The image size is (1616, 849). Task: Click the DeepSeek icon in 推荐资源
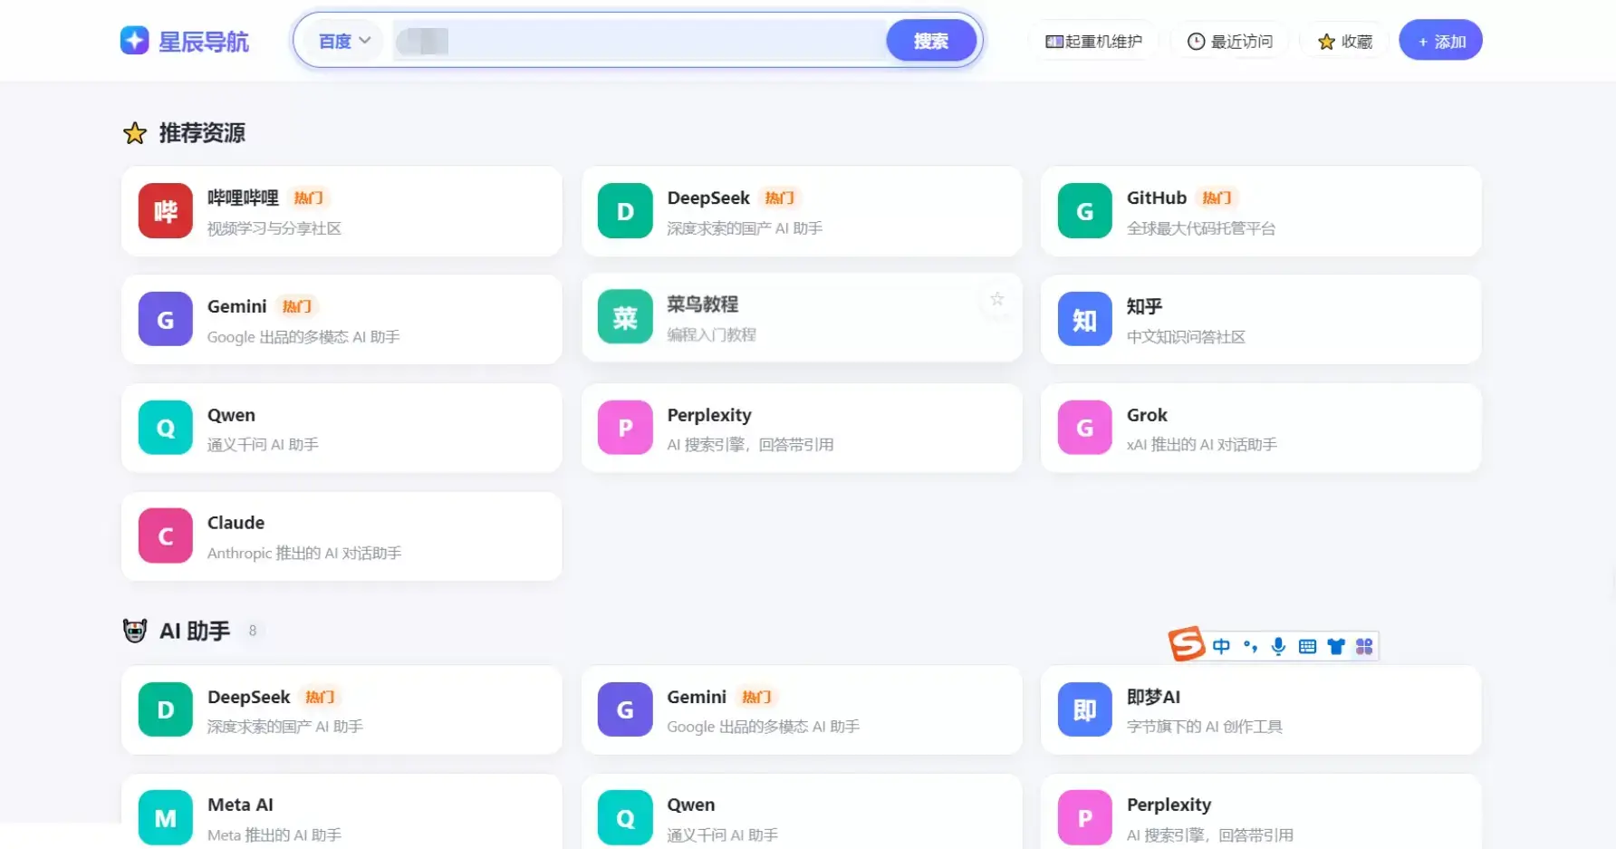(625, 211)
